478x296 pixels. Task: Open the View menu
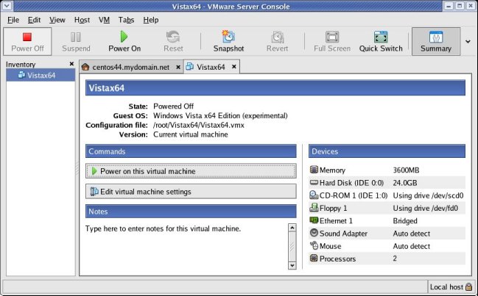(x=57, y=20)
